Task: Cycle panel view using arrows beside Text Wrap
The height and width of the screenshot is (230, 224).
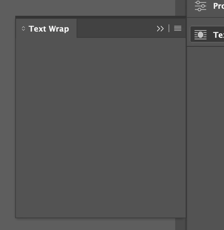Action: (23, 28)
